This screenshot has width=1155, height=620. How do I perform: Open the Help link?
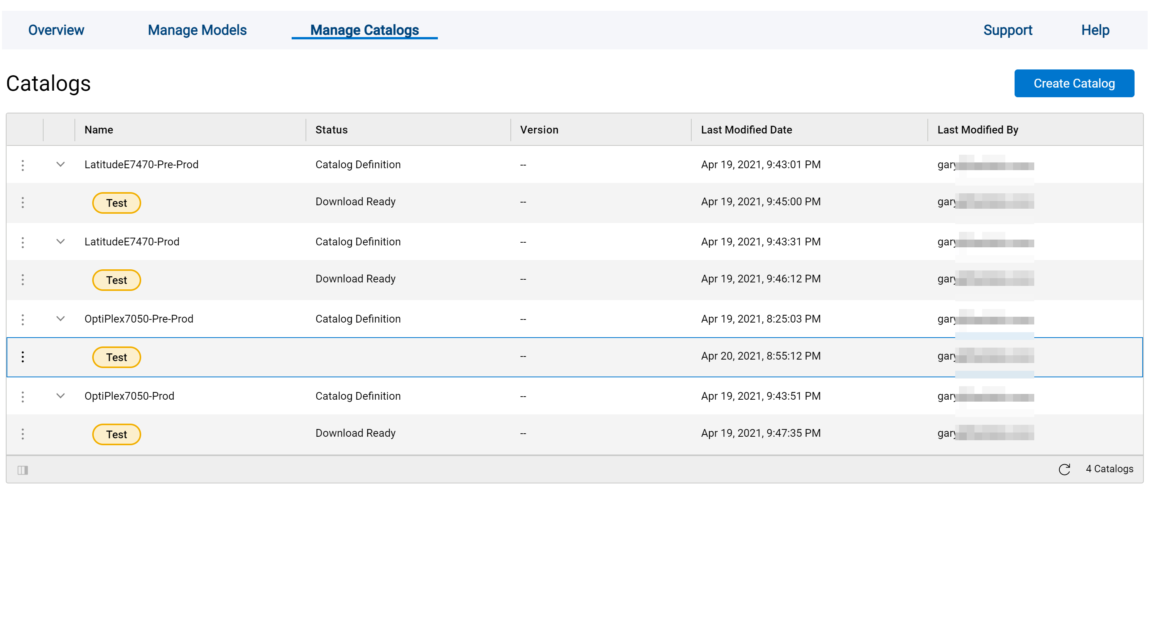click(1095, 30)
